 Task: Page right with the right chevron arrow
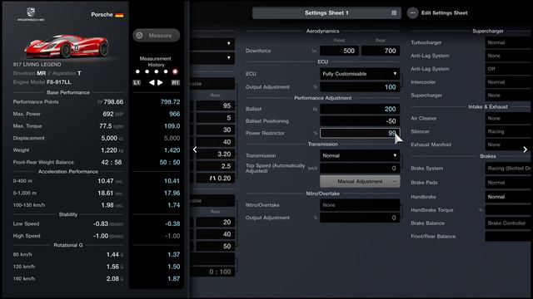click(x=526, y=149)
